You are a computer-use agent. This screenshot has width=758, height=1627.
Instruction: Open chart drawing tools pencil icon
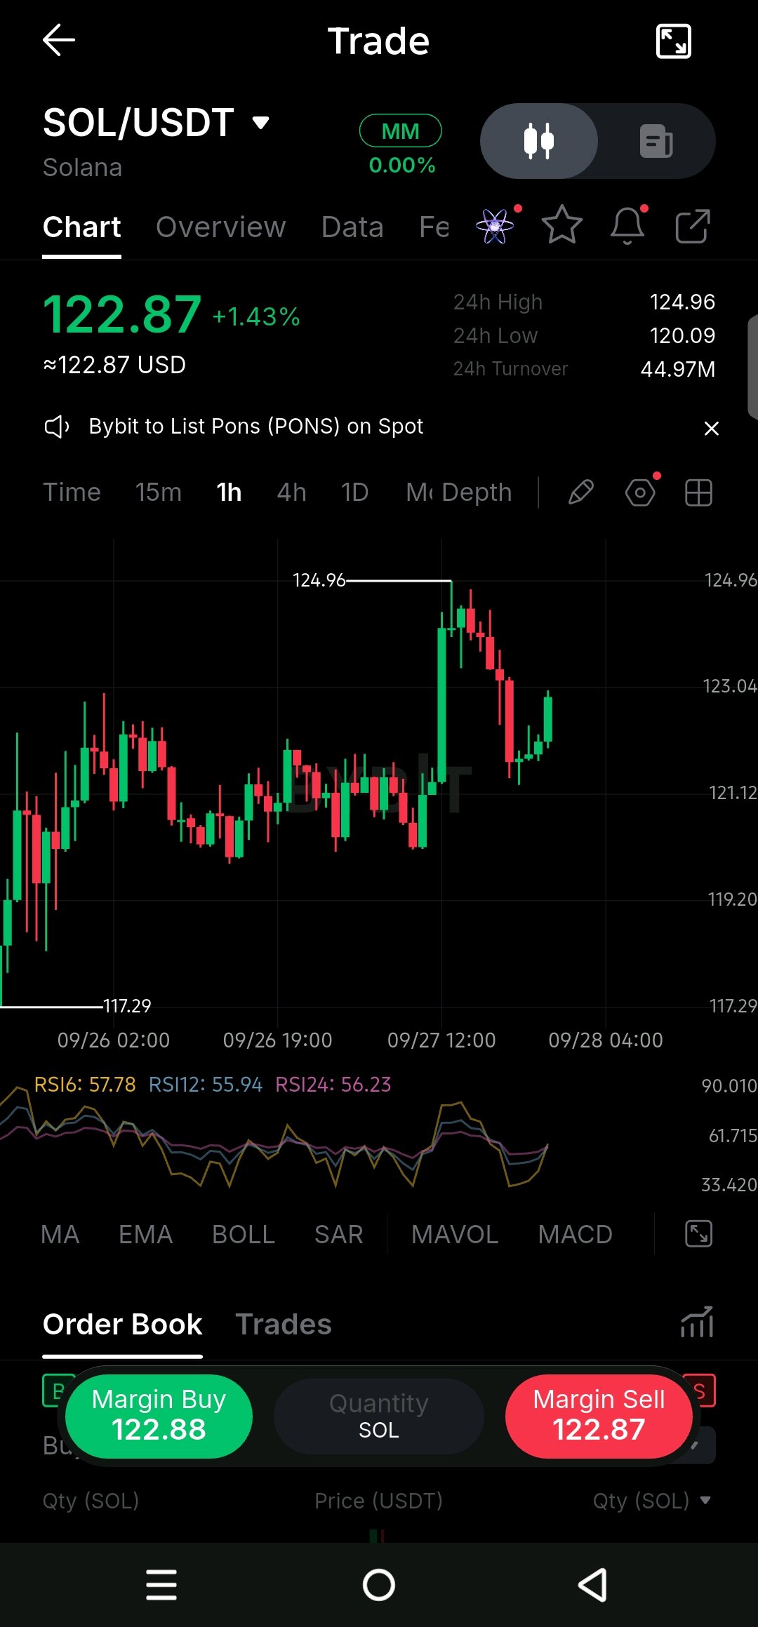pos(581,493)
